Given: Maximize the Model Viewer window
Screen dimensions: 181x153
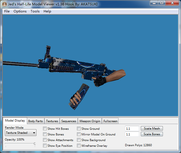Looking at the screenshot, I should (x=162, y=3).
